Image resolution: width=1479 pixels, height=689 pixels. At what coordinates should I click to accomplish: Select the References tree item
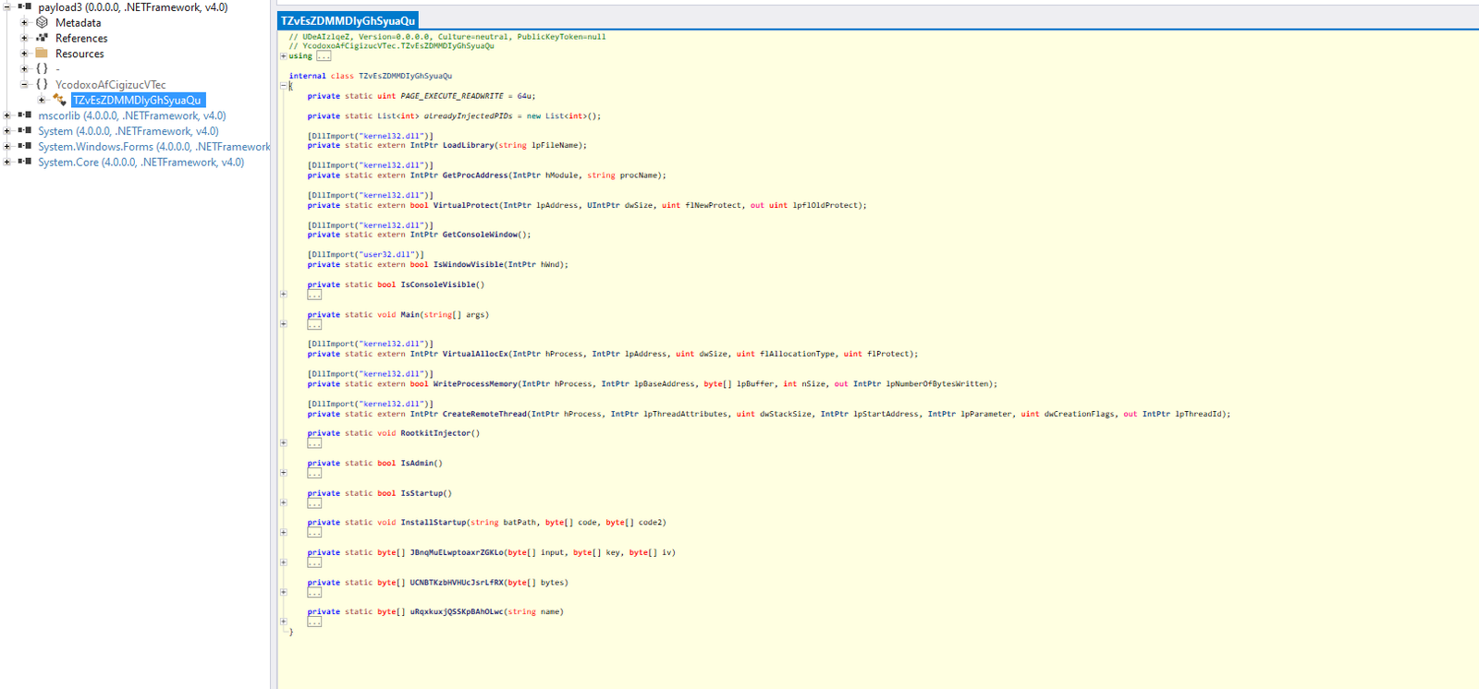click(81, 38)
